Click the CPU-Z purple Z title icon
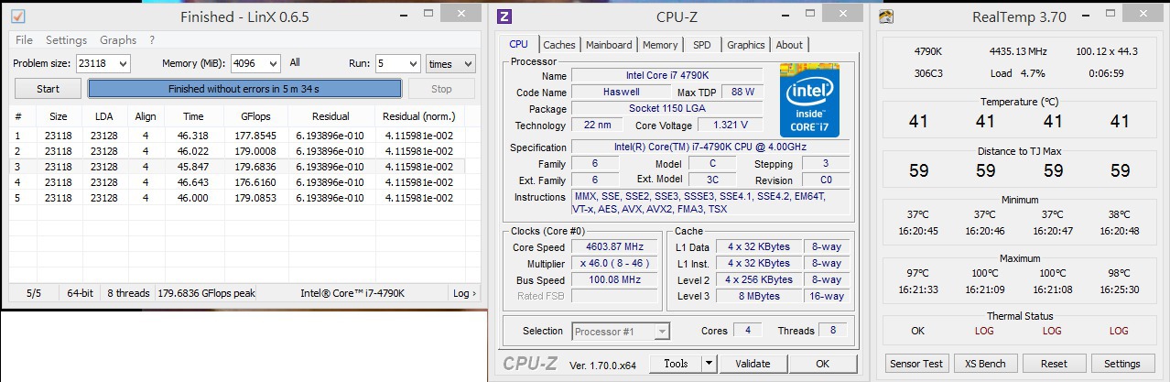 point(504,16)
